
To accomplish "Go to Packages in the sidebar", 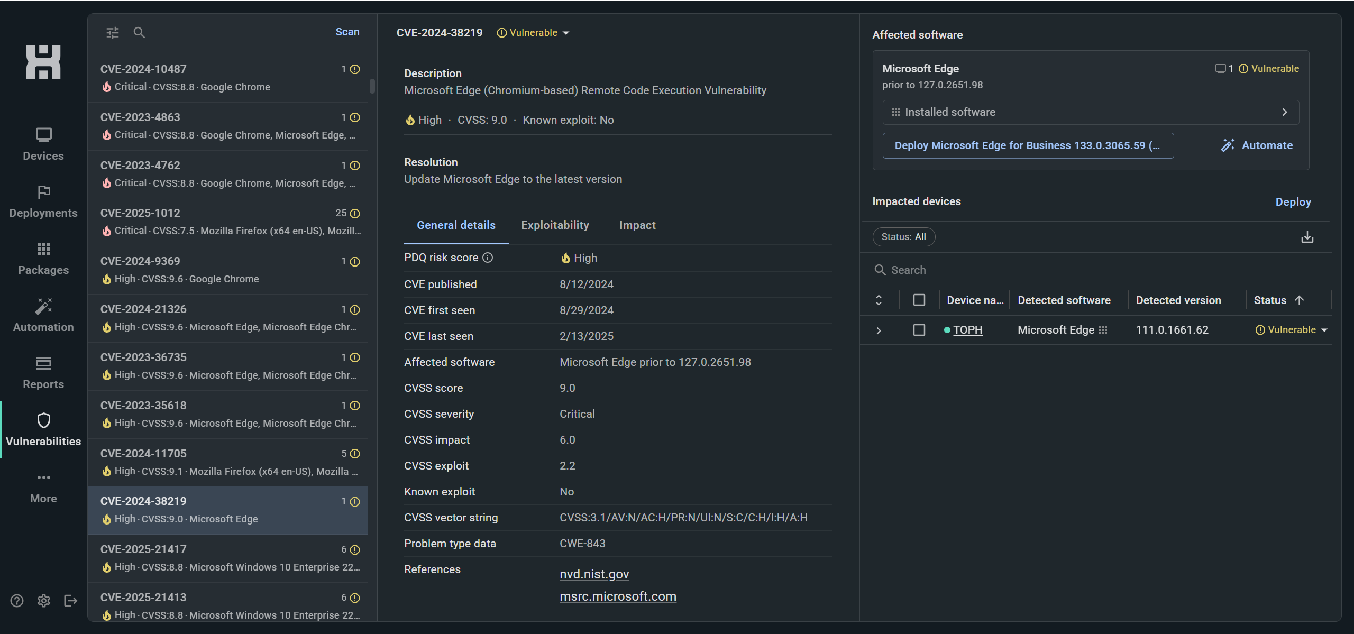I will tap(43, 258).
